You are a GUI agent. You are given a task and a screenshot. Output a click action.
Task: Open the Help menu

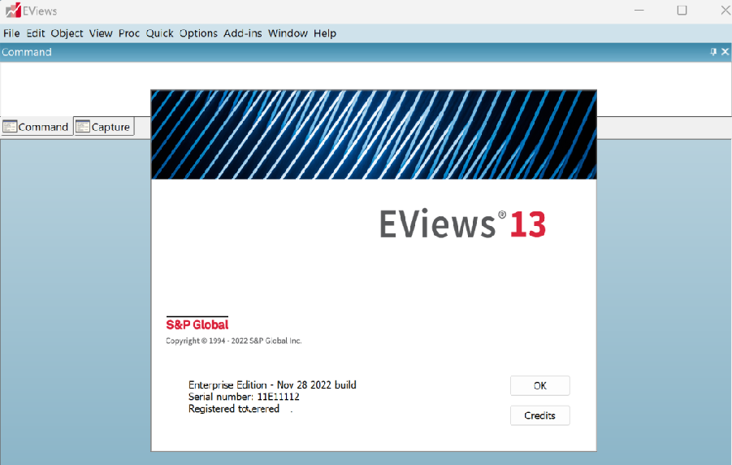click(325, 33)
